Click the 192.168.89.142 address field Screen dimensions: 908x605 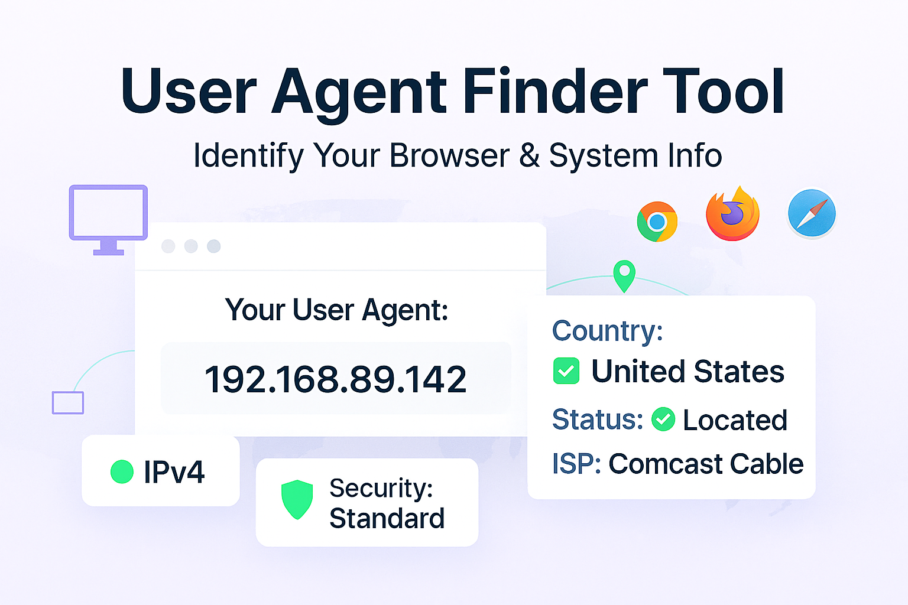(336, 379)
